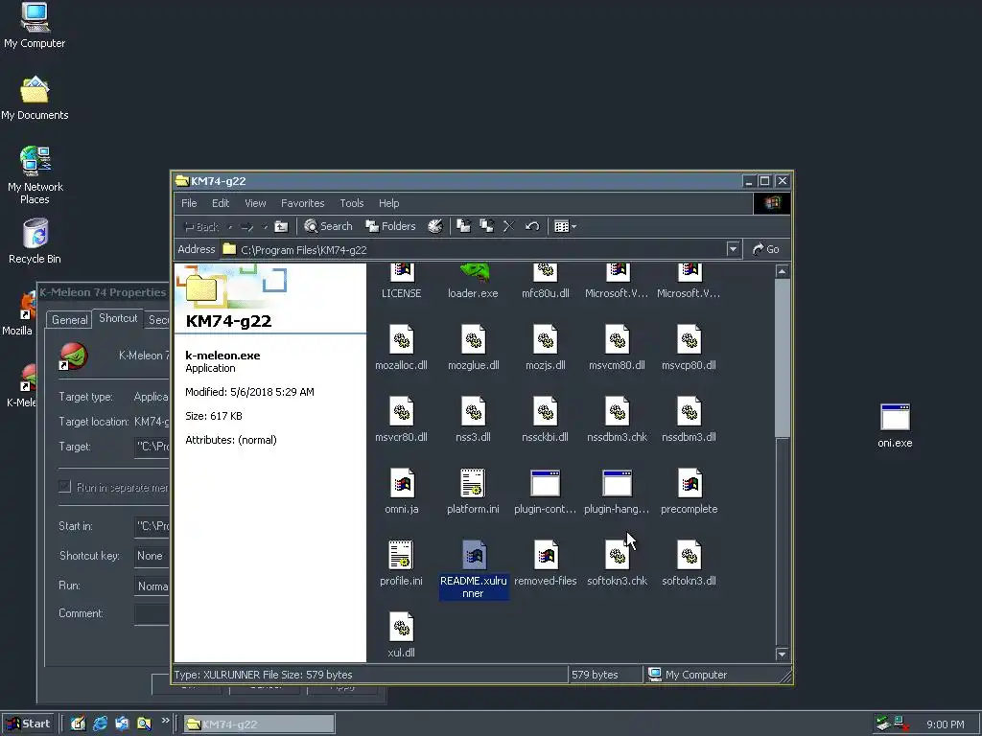Open the Search pane
Viewport: 982px width, 736px height.
pyautogui.click(x=328, y=226)
